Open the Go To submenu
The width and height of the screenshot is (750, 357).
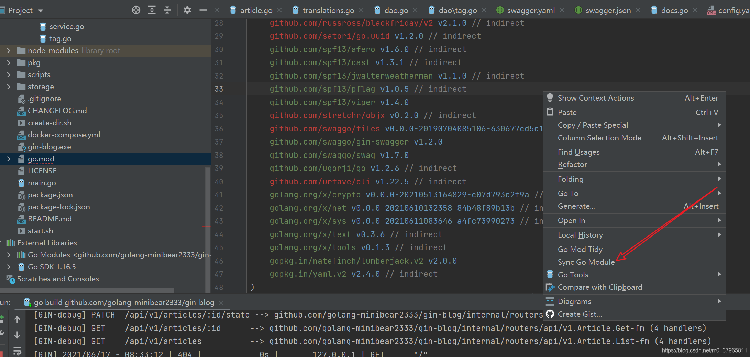pos(567,193)
